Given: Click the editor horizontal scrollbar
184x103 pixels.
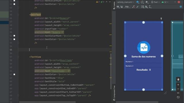Looking at the screenshot, I should (47, 102).
